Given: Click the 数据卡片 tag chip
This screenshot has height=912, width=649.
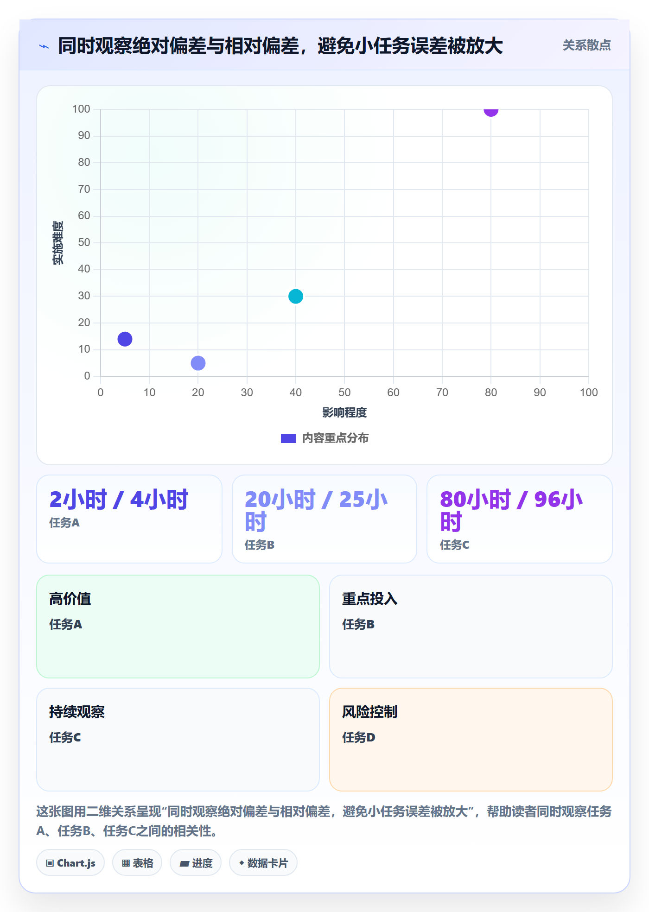Looking at the screenshot, I should pos(263,863).
